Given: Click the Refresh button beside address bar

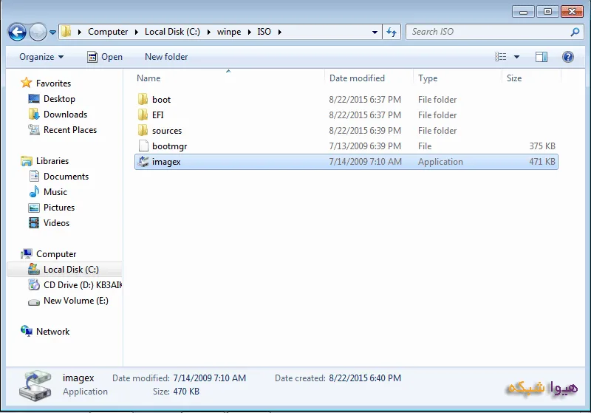Looking at the screenshot, I should click(392, 32).
